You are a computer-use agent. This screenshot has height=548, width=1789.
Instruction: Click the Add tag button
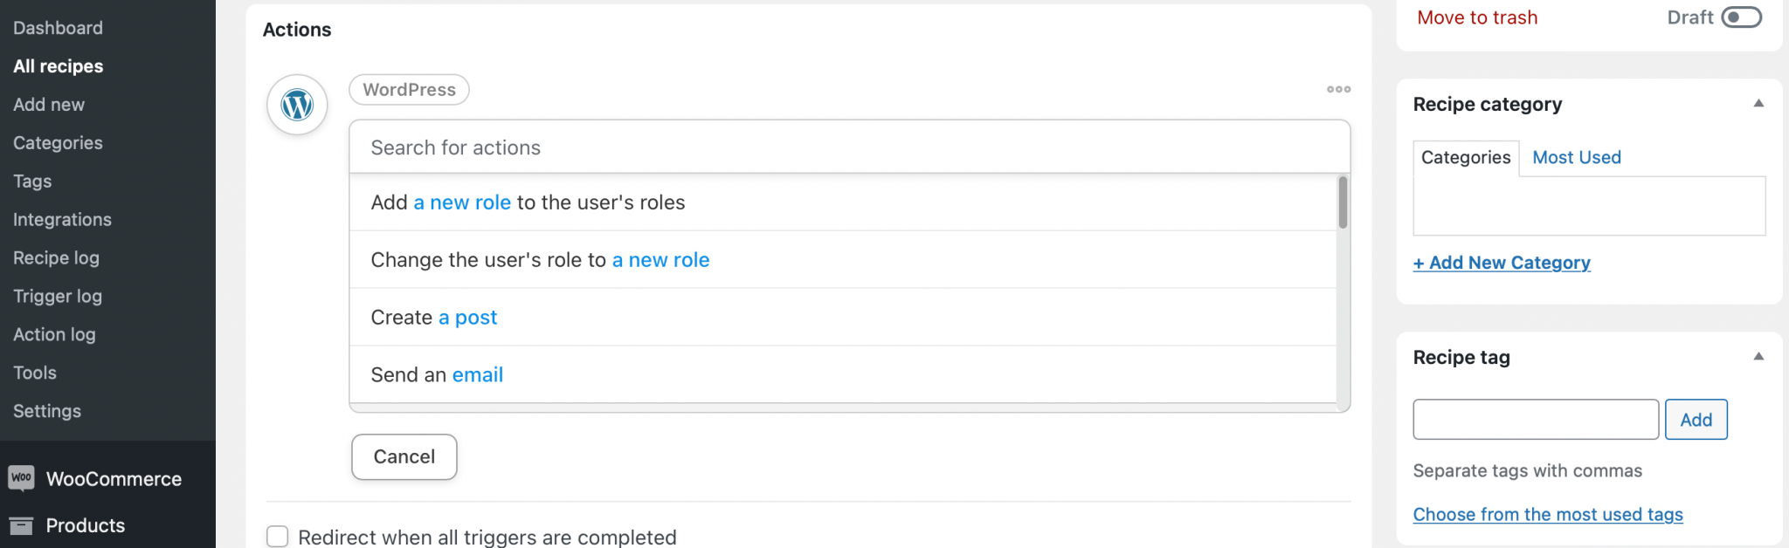tap(1696, 420)
